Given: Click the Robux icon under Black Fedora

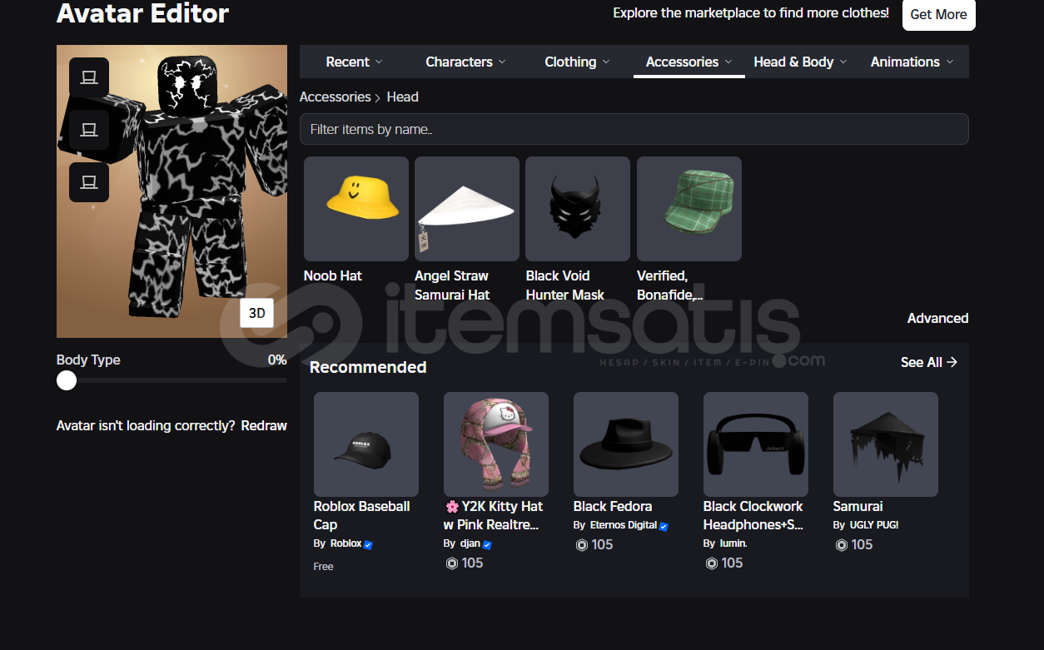Looking at the screenshot, I should (582, 545).
